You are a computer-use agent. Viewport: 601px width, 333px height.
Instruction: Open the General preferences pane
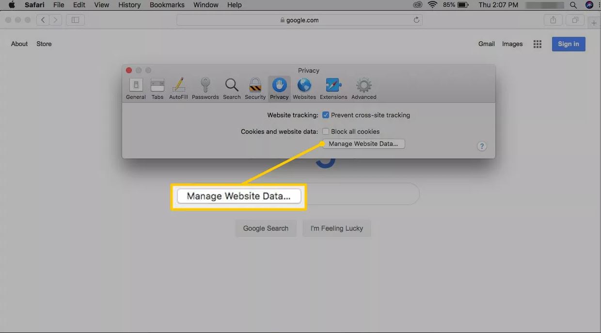136,88
